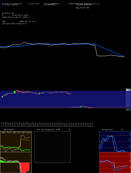Click the 'Avg Vol: 0.063 M' text
The width and height of the screenshot is (131, 173).
tap(84, 5)
